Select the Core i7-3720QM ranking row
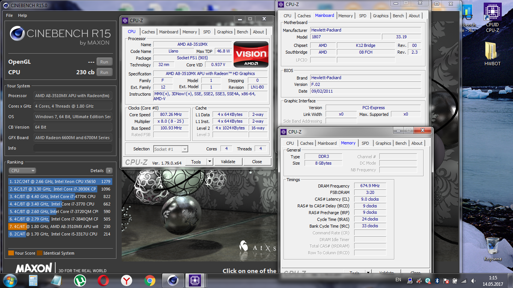 click(60, 211)
